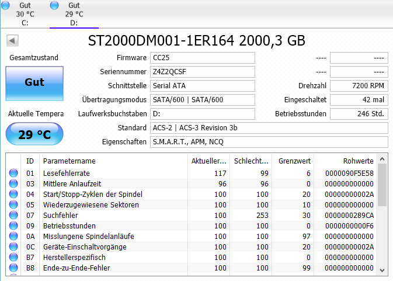Select the C: drive tab
The image size is (393, 281).
[25, 14]
